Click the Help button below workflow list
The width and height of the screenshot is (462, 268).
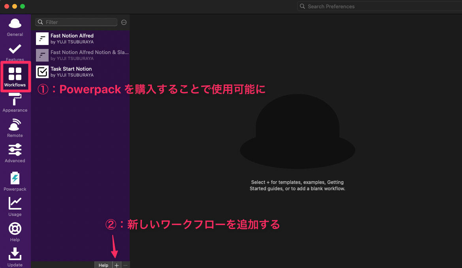[104, 265]
